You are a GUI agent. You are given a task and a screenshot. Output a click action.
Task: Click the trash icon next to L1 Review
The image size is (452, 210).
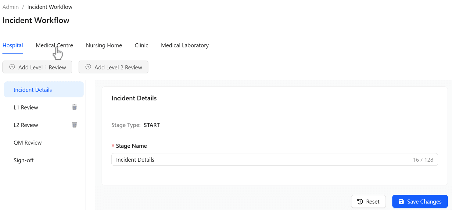(74, 107)
